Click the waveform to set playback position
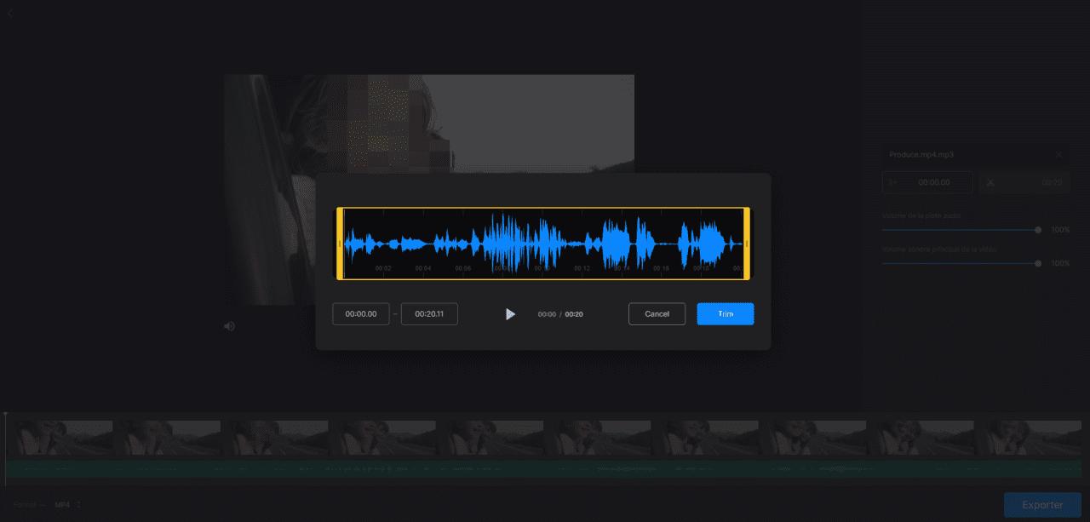The image size is (1090, 522). [545, 242]
